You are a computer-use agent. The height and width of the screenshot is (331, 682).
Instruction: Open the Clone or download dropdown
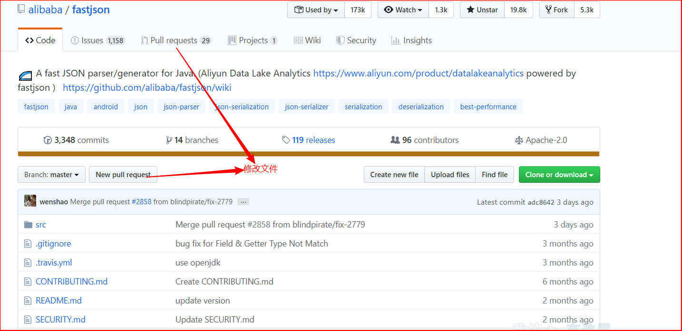[559, 175]
